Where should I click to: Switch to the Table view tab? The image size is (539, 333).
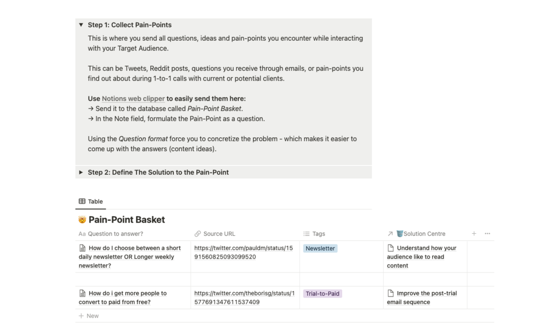tap(91, 202)
